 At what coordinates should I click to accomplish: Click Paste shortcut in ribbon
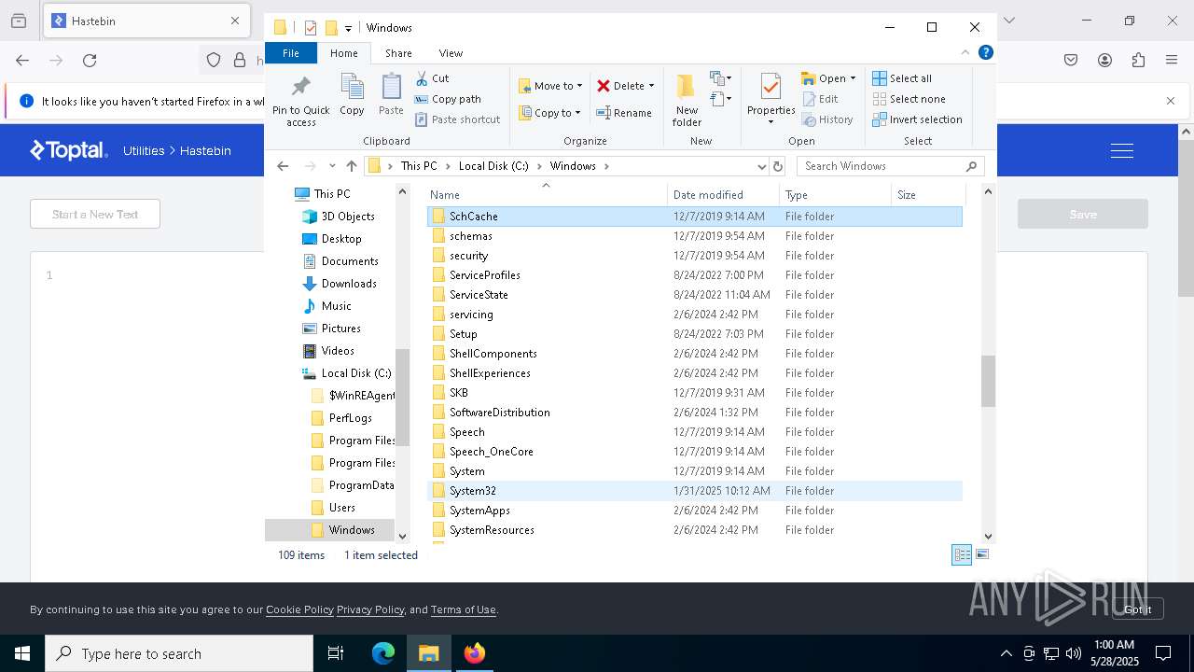457,119
